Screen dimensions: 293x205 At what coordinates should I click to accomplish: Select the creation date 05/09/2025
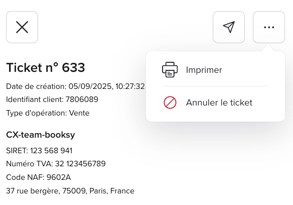pos(90,86)
